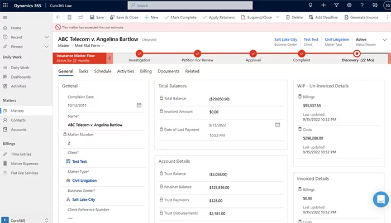Image resolution: width=391 pixels, height=223 pixels.
Task: Expand the Pinned section in the sidebar
Action: point(46,46)
